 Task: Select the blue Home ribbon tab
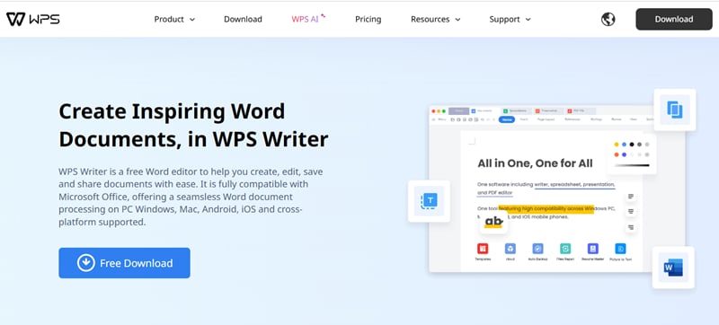coord(507,119)
